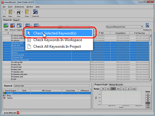This screenshot has height=116, width=155.
Task: Set graph Rank limit to 100
Action: [x=148, y=103]
